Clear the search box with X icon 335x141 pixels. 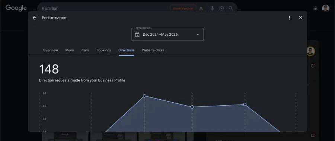click(x=201, y=8)
